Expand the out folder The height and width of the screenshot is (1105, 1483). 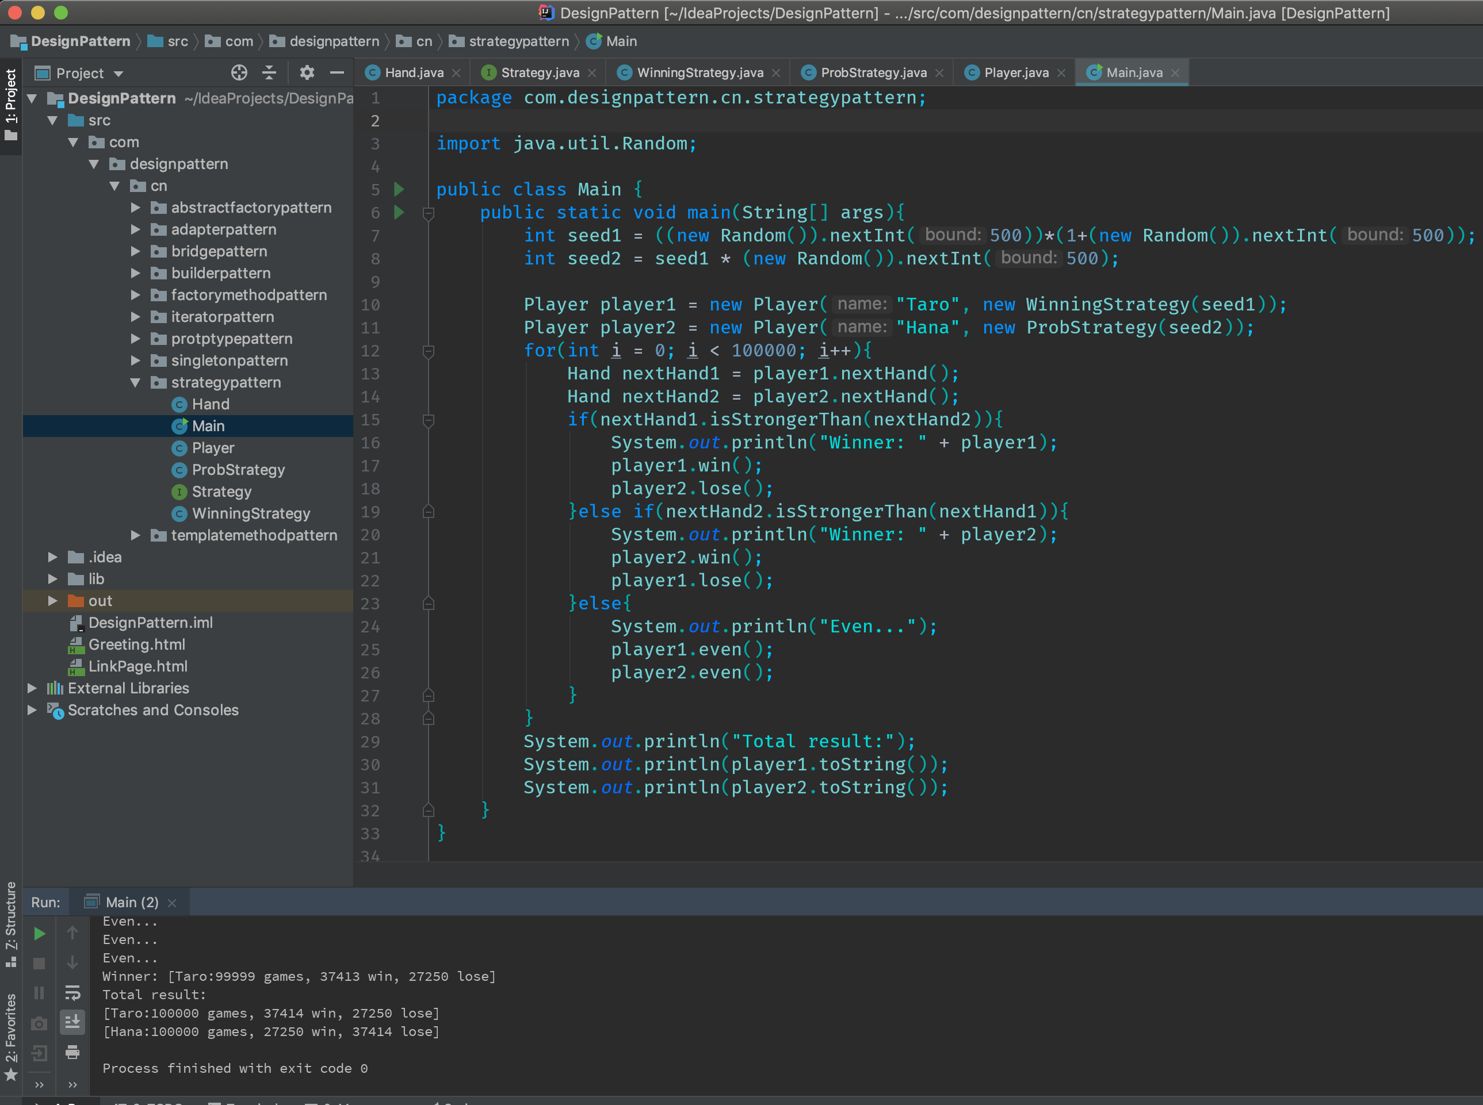click(52, 601)
